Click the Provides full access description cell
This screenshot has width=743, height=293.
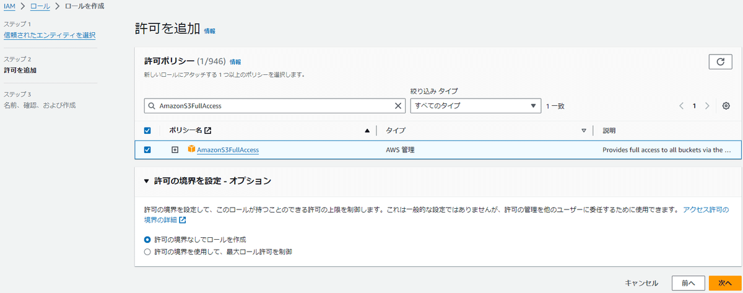(667, 150)
